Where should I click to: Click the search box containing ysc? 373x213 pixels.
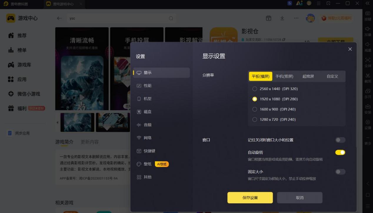point(121,18)
